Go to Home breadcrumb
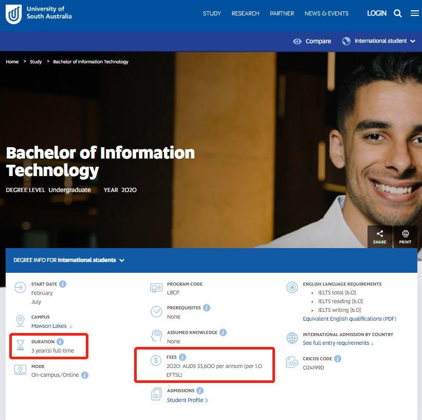422x420 pixels. pos(12,62)
